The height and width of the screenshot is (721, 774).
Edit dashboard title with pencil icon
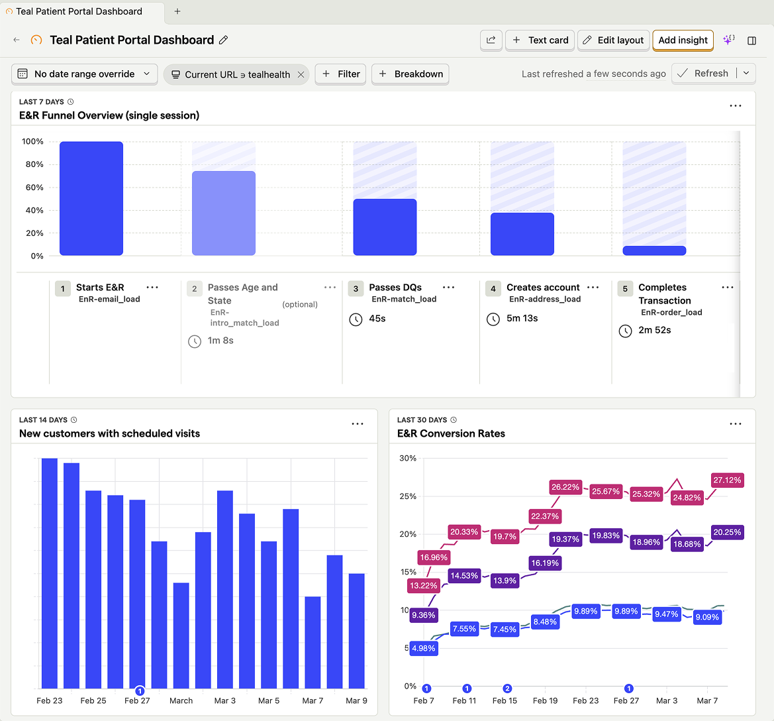pyautogui.click(x=224, y=40)
